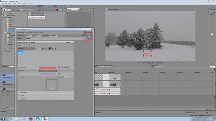Toggle animation clock for Scale
This screenshot has width=216, height=121.
(72, 74)
